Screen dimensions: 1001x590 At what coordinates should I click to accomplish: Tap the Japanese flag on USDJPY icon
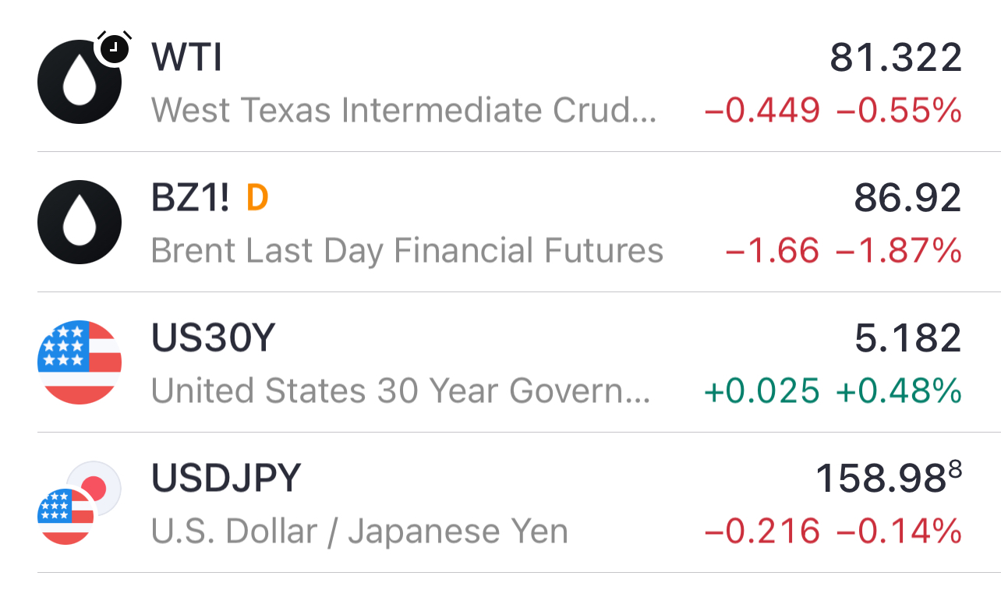click(94, 489)
